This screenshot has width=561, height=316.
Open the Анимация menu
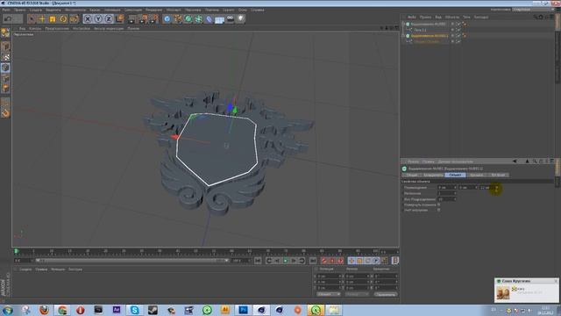[112, 10]
